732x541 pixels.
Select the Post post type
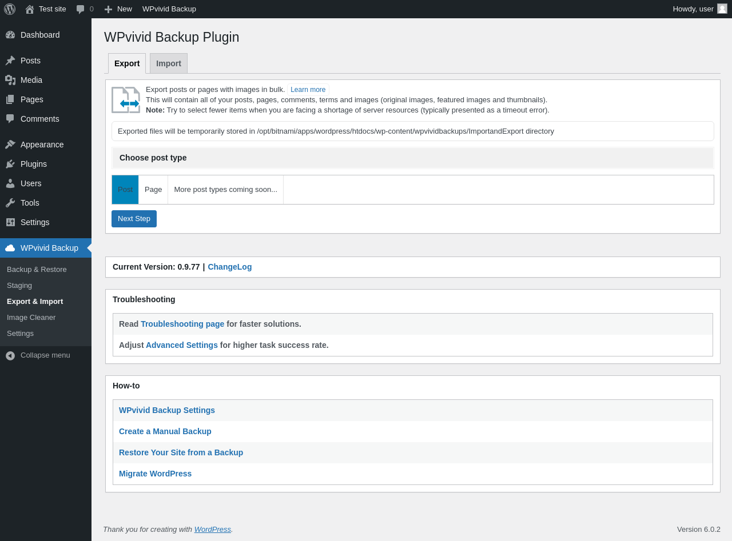(125, 190)
